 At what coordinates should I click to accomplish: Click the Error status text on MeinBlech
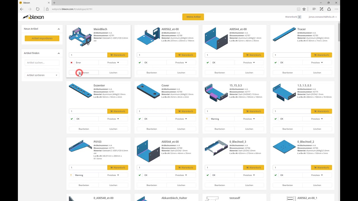coord(78,63)
